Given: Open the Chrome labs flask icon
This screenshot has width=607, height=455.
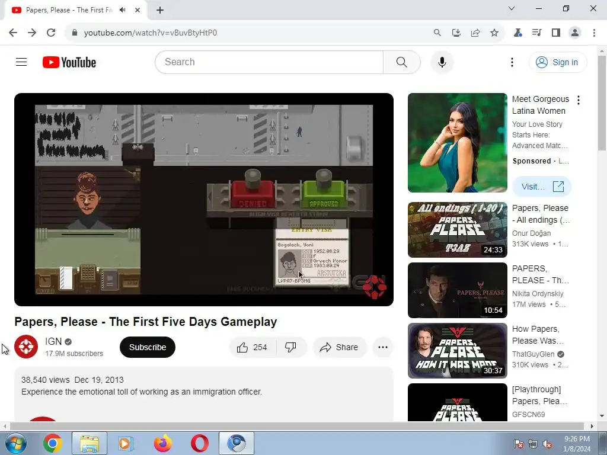Looking at the screenshot, I should point(517,33).
